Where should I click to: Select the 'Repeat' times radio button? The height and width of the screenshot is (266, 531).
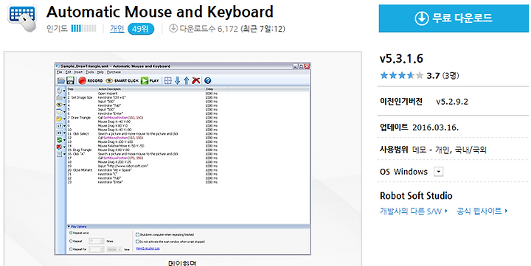pyautogui.click(x=71, y=241)
